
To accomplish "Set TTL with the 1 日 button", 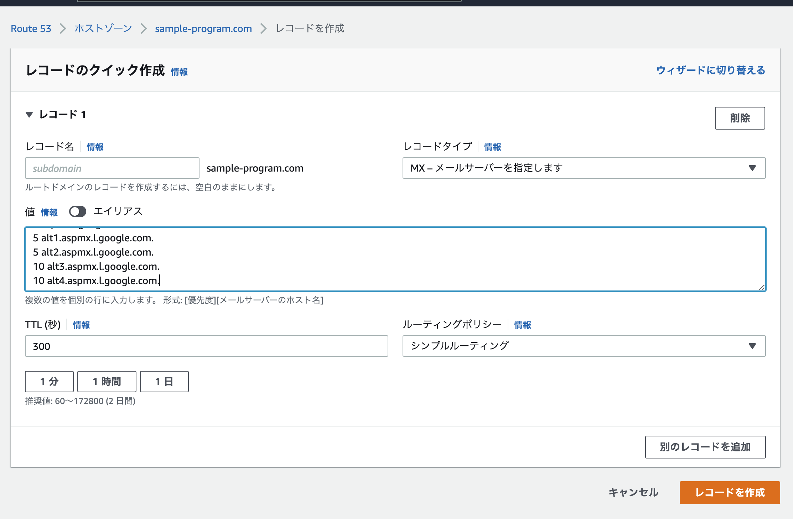I will (x=164, y=382).
